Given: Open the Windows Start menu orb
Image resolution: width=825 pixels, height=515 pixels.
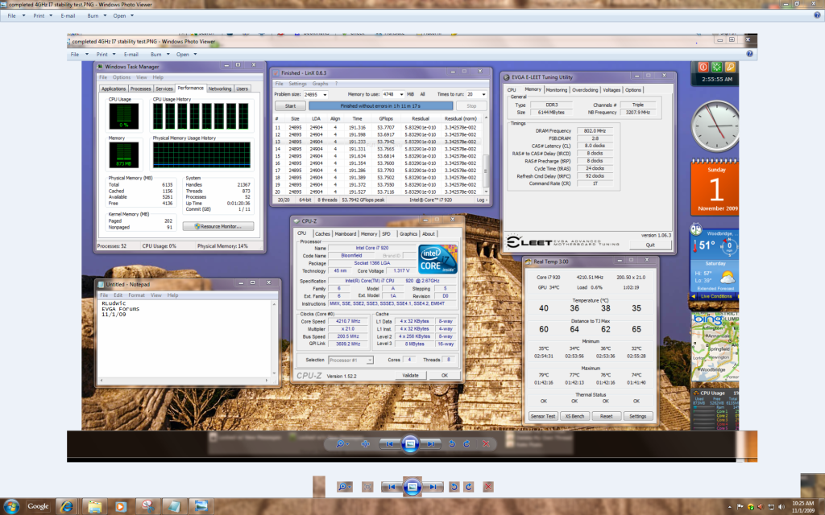Looking at the screenshot, I should 11,506.
